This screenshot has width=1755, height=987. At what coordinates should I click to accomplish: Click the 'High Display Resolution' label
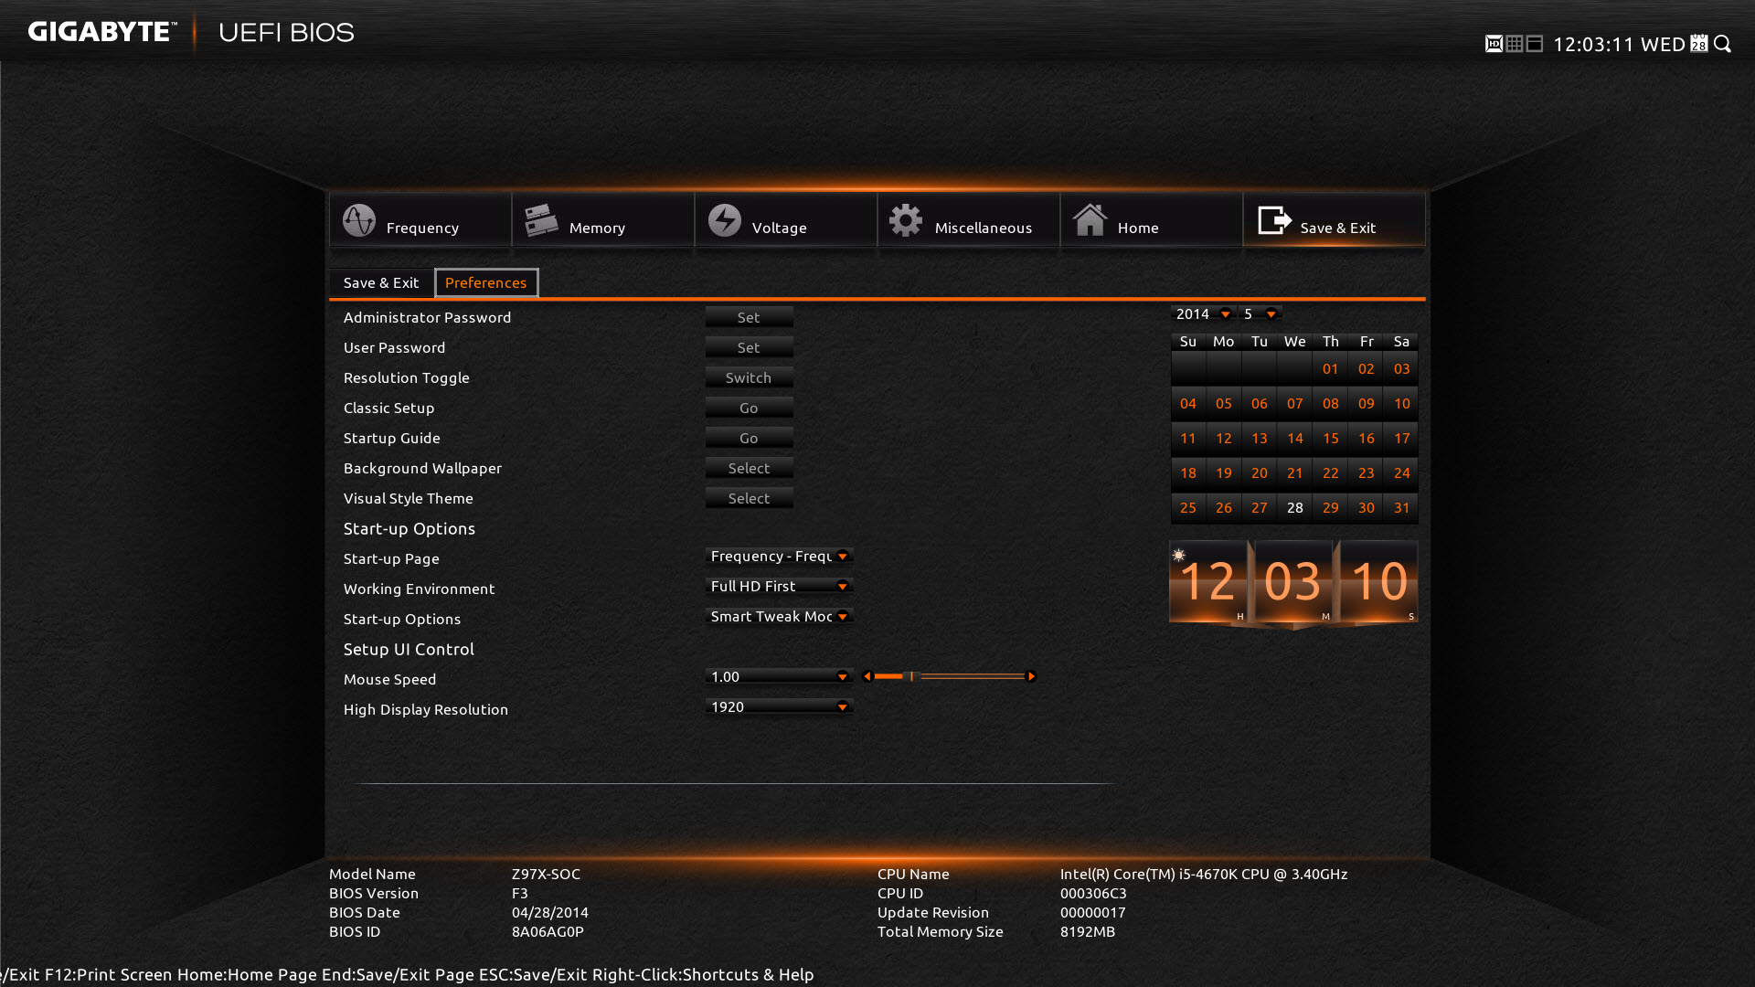[425, 710]
